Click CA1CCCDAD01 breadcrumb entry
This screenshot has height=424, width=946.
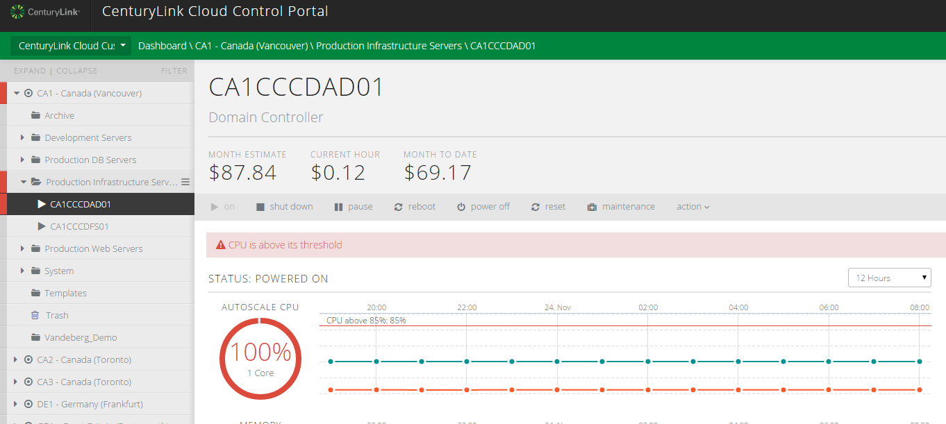pos(503,46)
